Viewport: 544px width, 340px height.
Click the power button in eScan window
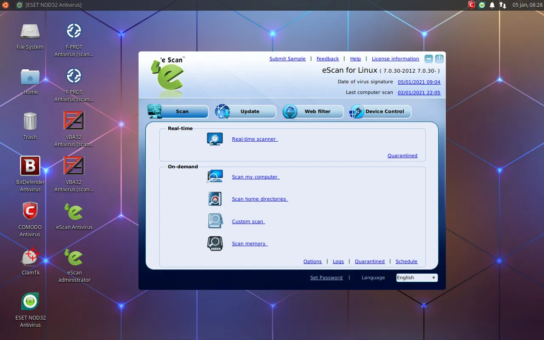pos(439,59)
